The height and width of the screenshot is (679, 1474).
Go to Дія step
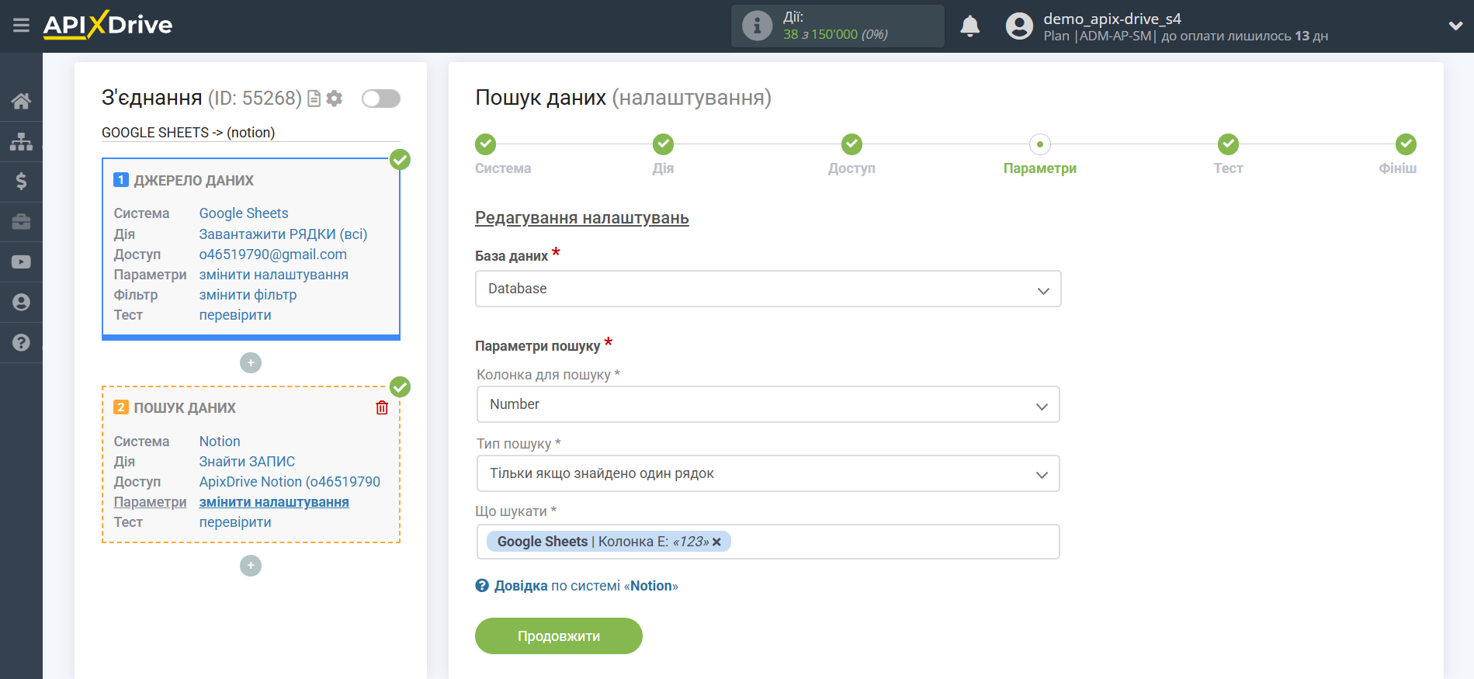coord(663,144)
